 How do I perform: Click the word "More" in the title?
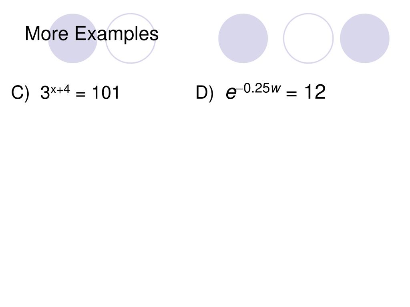pyautogui.click(x=46, y=34)
